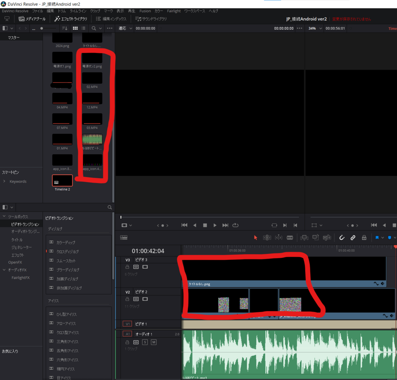Play reverse in source viewer

tap(195, 225)
